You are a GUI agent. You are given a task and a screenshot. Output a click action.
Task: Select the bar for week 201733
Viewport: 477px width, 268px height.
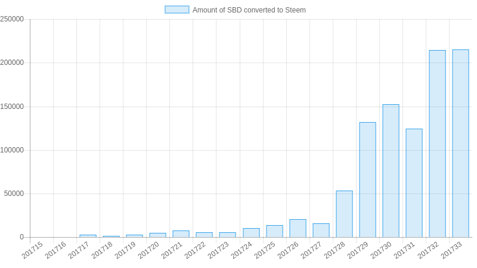[x=460, y=144]
